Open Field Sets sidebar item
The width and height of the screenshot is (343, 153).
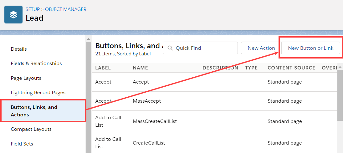click(x=22, y=144)
